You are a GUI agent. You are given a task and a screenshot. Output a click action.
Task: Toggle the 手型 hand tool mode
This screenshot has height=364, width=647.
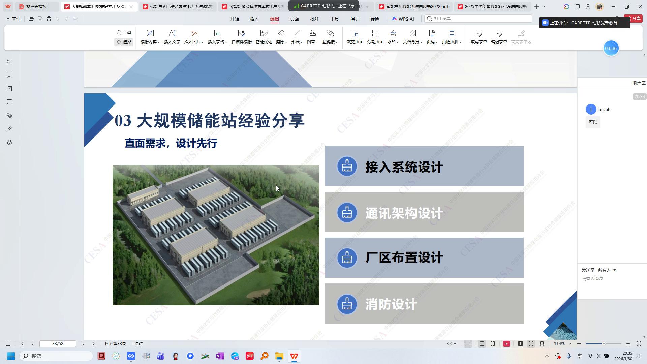point(124,33)
